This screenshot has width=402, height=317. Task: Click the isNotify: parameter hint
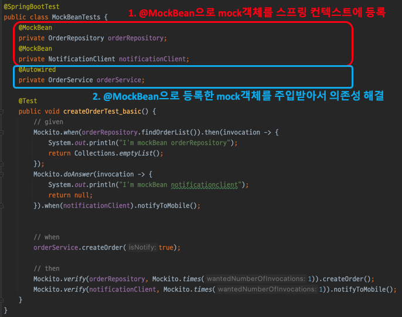click(142, 247)
